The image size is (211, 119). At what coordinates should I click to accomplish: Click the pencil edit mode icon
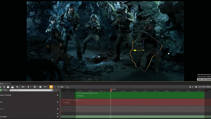pyautogui.click(x=45, y=87)
